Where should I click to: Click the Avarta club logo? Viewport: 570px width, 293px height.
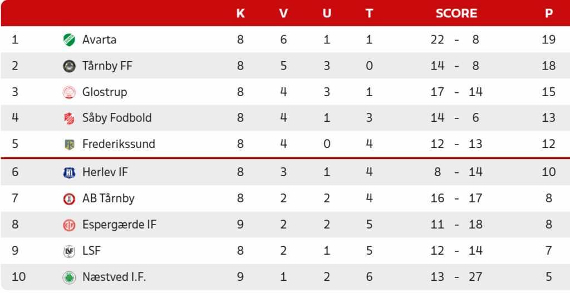point(69,40)
